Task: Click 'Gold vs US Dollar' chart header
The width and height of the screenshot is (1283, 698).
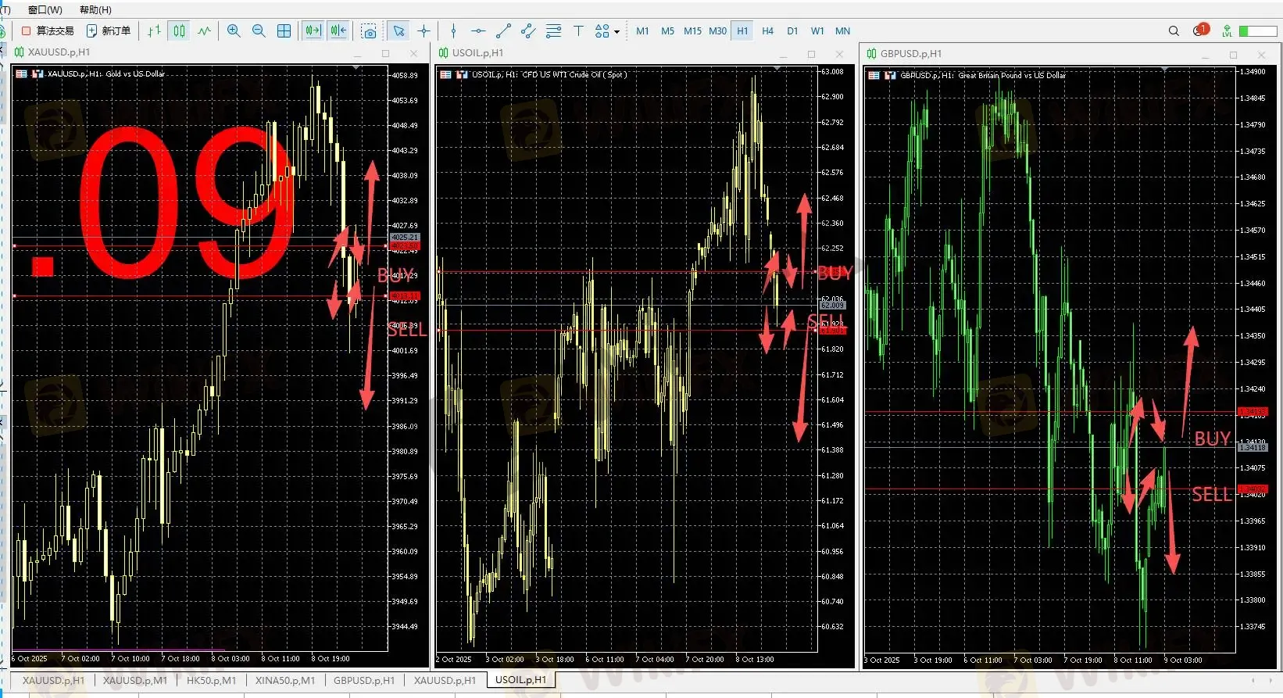Action: click(x=135, y=74)
